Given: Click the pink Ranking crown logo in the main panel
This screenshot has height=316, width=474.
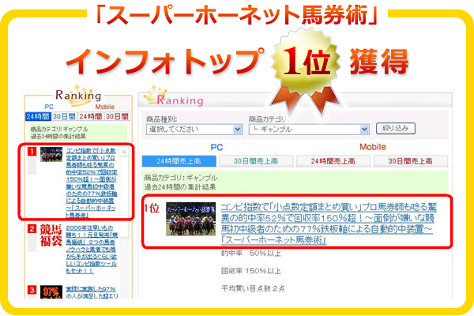Looking at the screenshot, I should 174,96.
